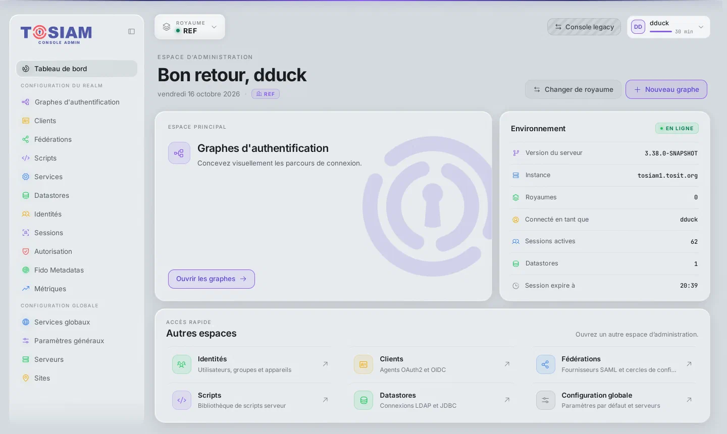The image size is (727, 434).
Task: Click the Paramètres généraux sliders icon
Action: point(26,341)
